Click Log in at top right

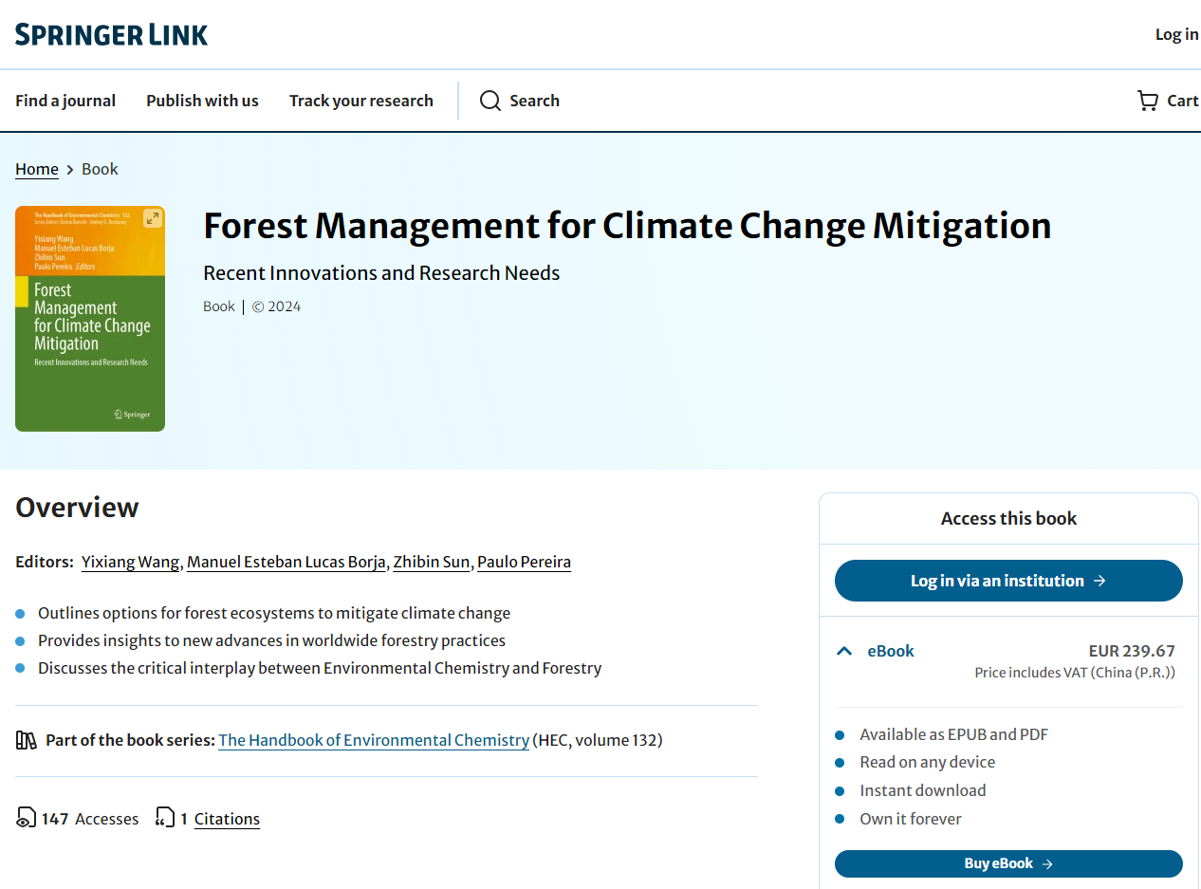pyautogui.click(x=1176, y=34)
